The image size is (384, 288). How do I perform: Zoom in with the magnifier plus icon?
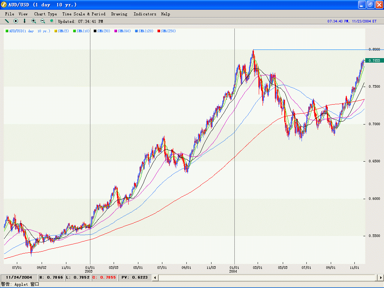33,21
